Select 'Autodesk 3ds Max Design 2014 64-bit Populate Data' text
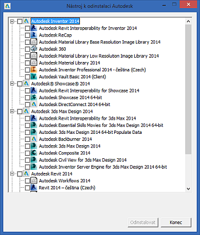 (x=90, y=132)
